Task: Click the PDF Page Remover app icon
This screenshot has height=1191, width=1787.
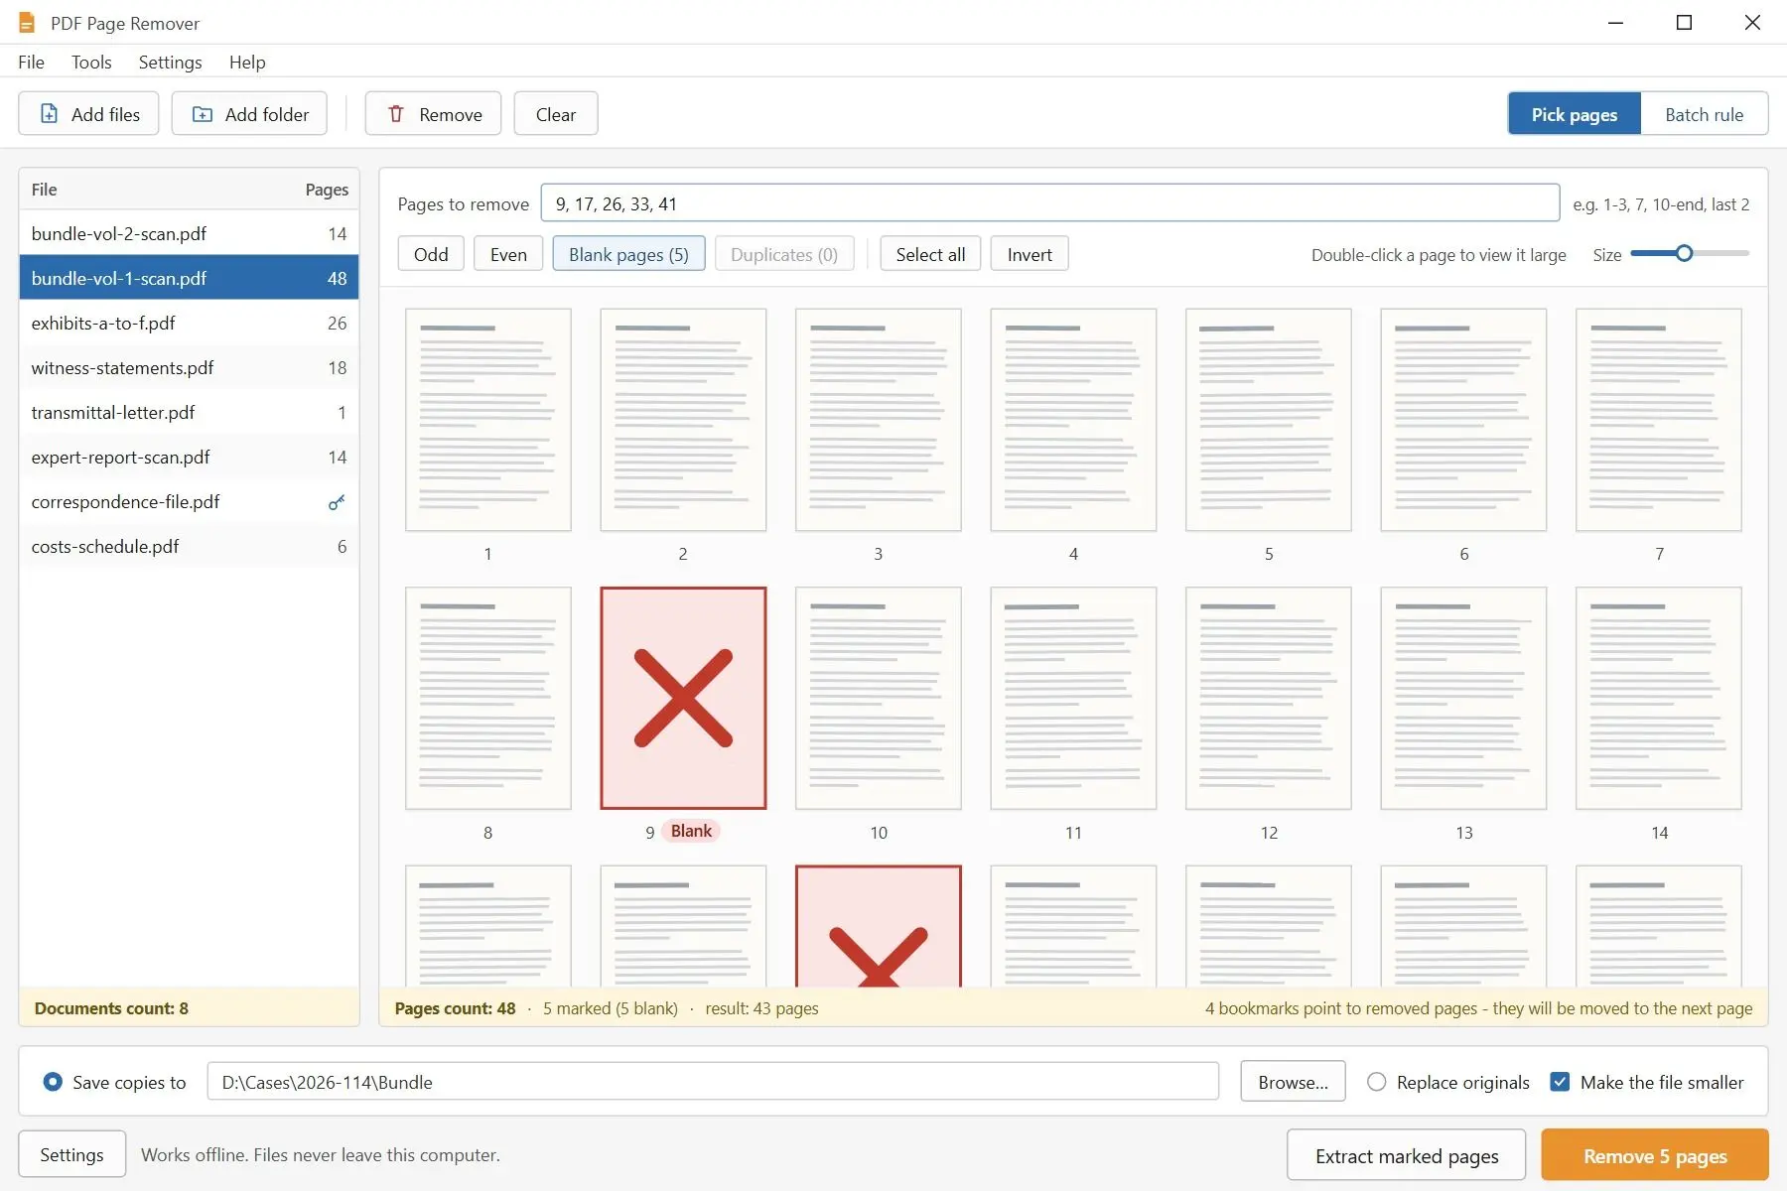Action: (x=27, y=23)
